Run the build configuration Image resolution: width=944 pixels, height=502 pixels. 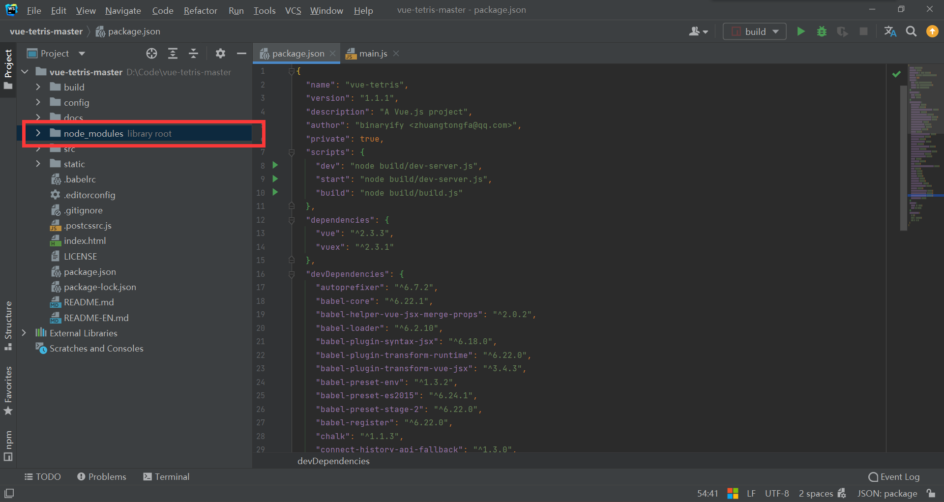(800, 31)
